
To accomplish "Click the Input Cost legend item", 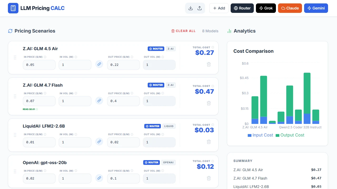I will [260, 135].
